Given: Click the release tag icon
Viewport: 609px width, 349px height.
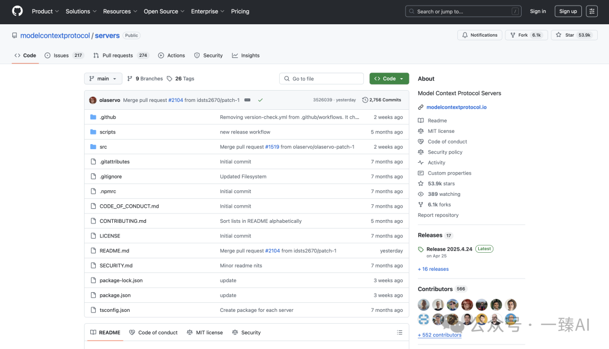Looking at the screenshot, I should [421, 249].
